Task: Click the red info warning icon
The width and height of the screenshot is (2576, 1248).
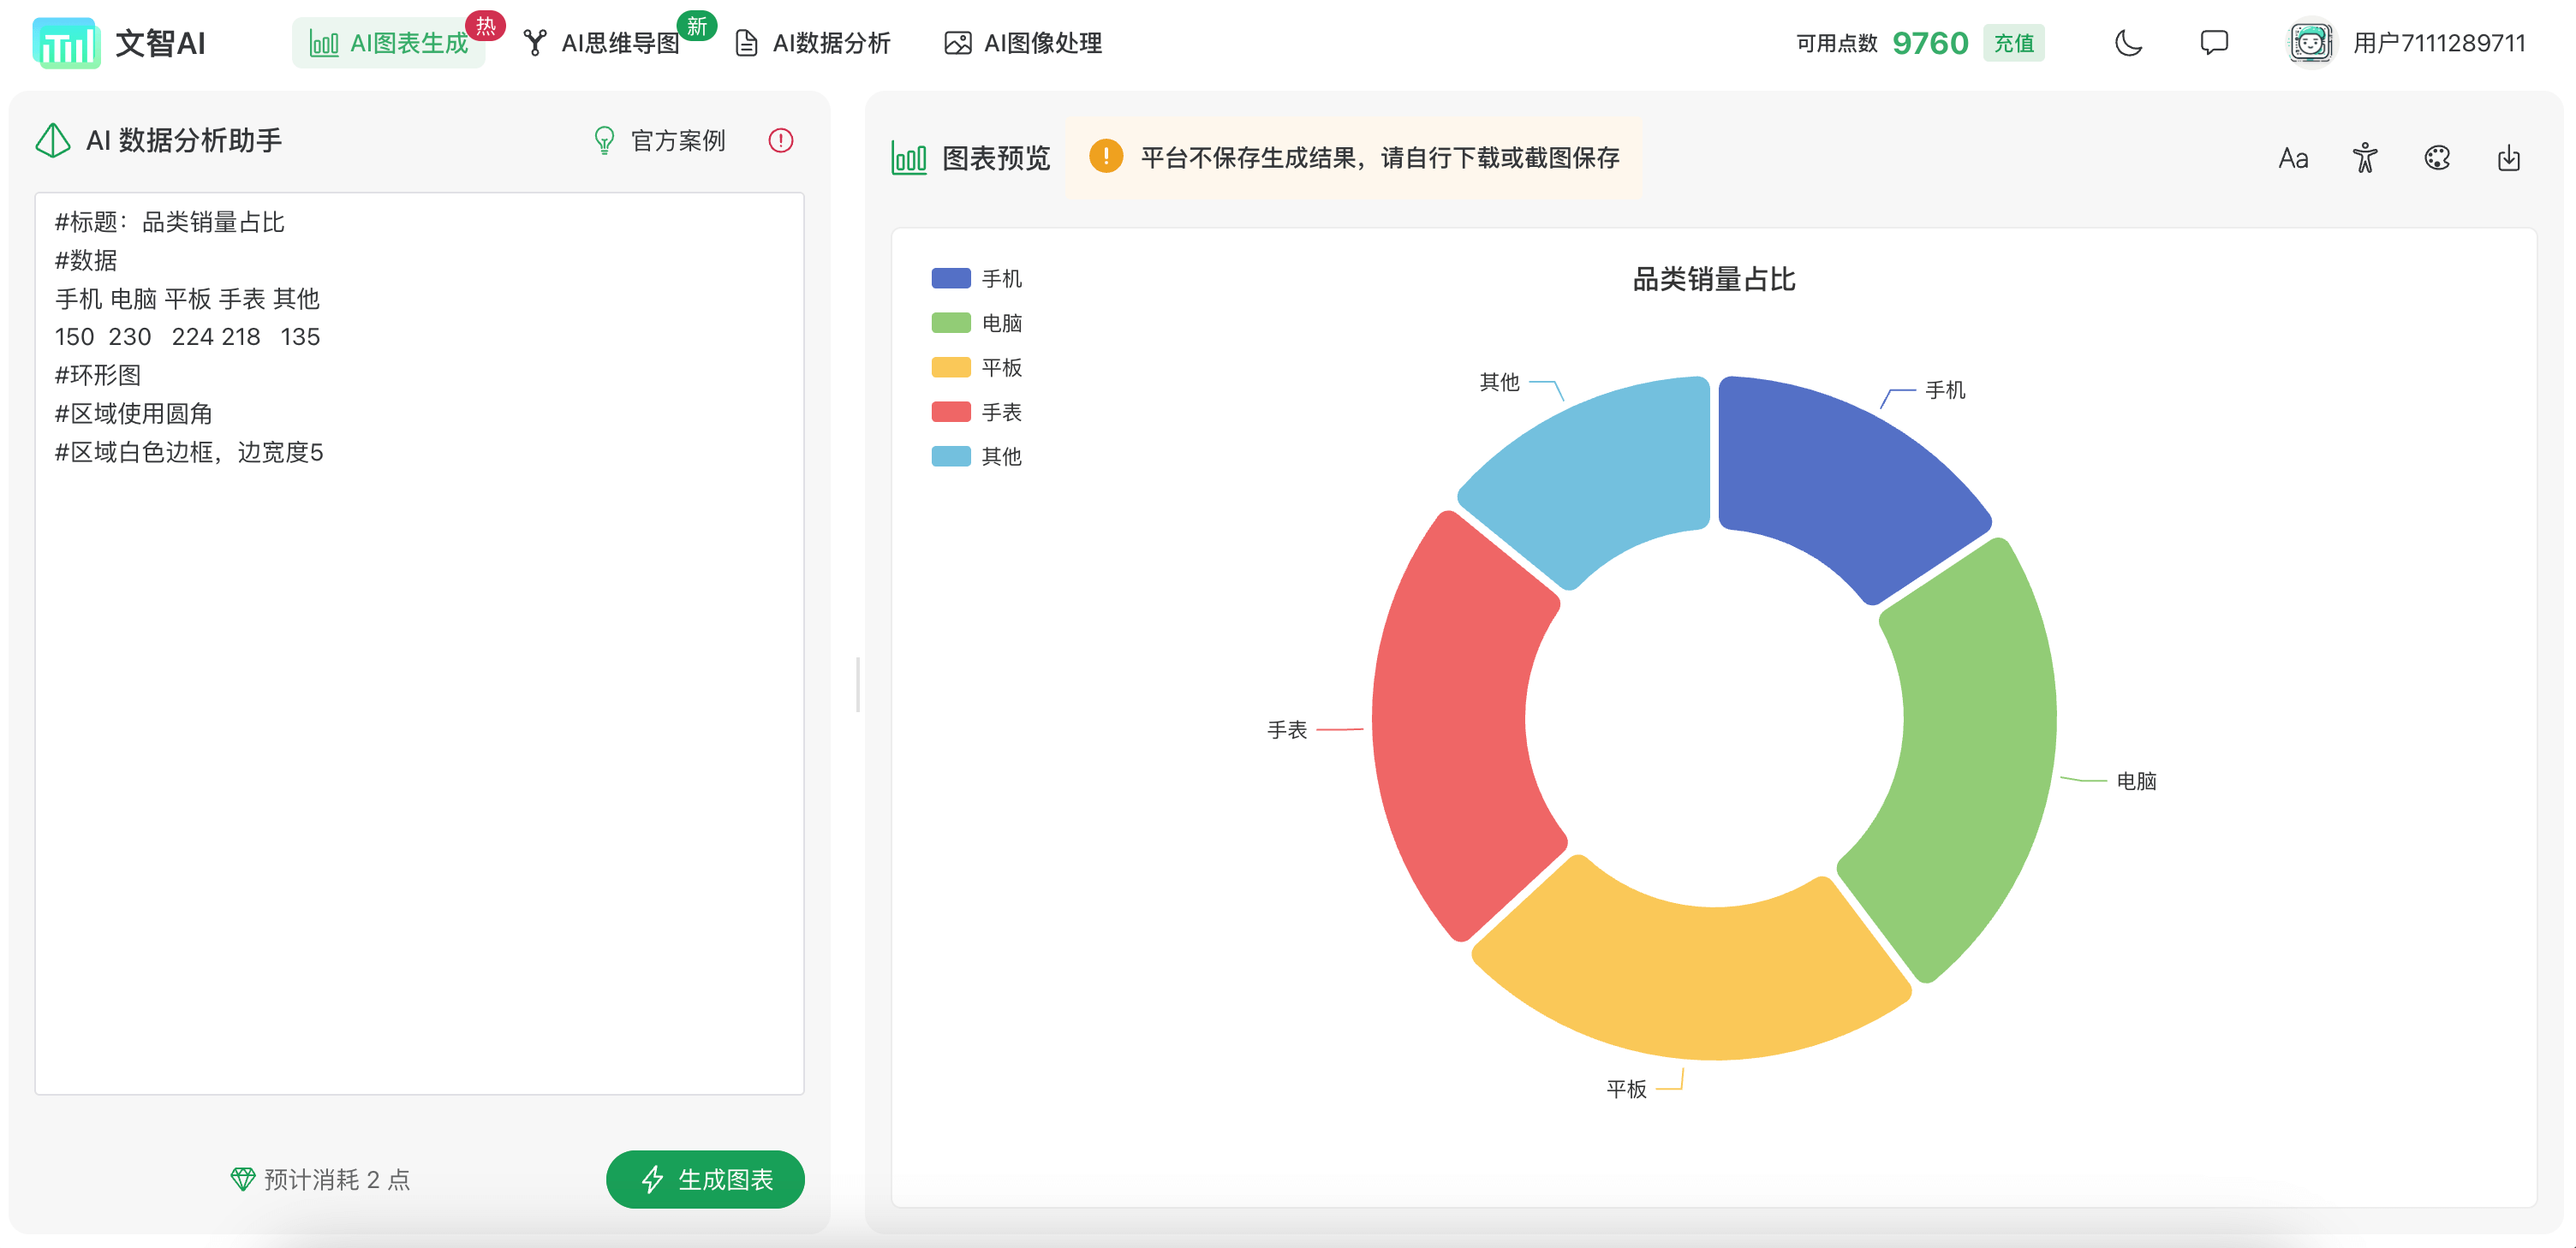Action: point(781,141)
